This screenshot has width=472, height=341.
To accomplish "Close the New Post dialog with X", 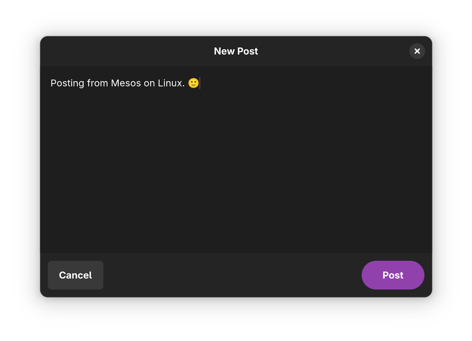I will click(x=417, y=51).
